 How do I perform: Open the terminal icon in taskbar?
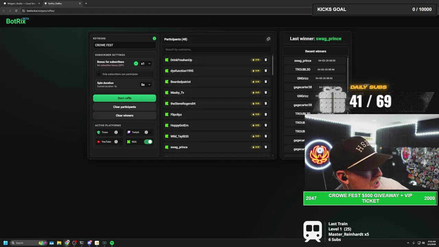tap(82, 243)
